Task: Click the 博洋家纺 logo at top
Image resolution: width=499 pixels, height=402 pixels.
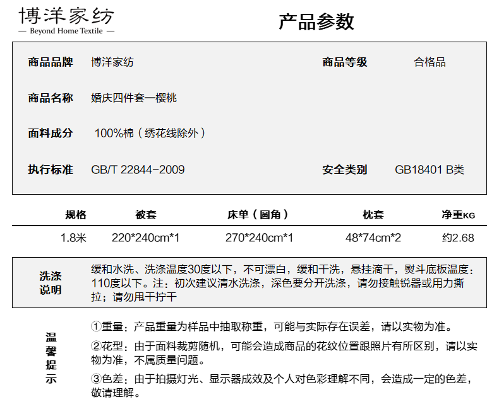Action: [x=66, y=15]
